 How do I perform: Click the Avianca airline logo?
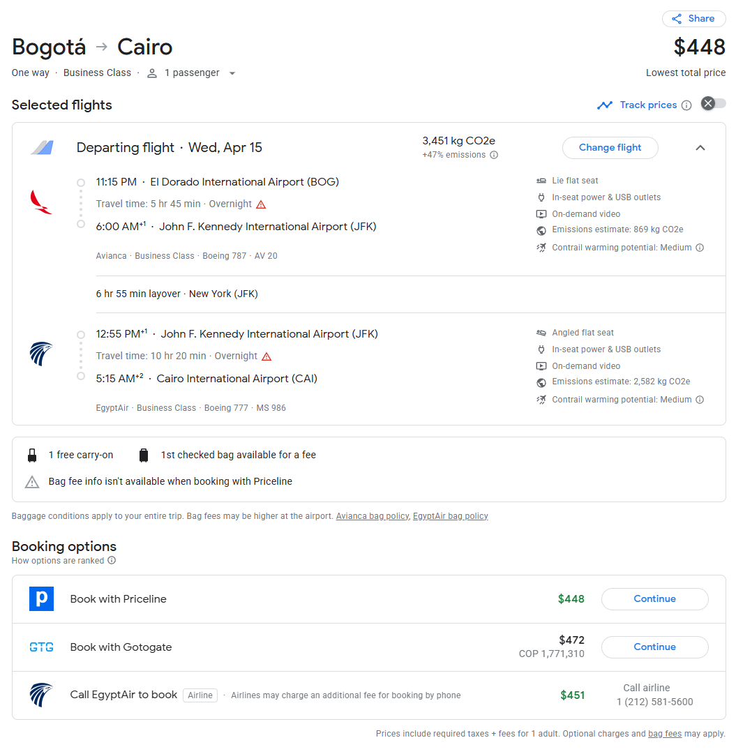pos(41,202)
